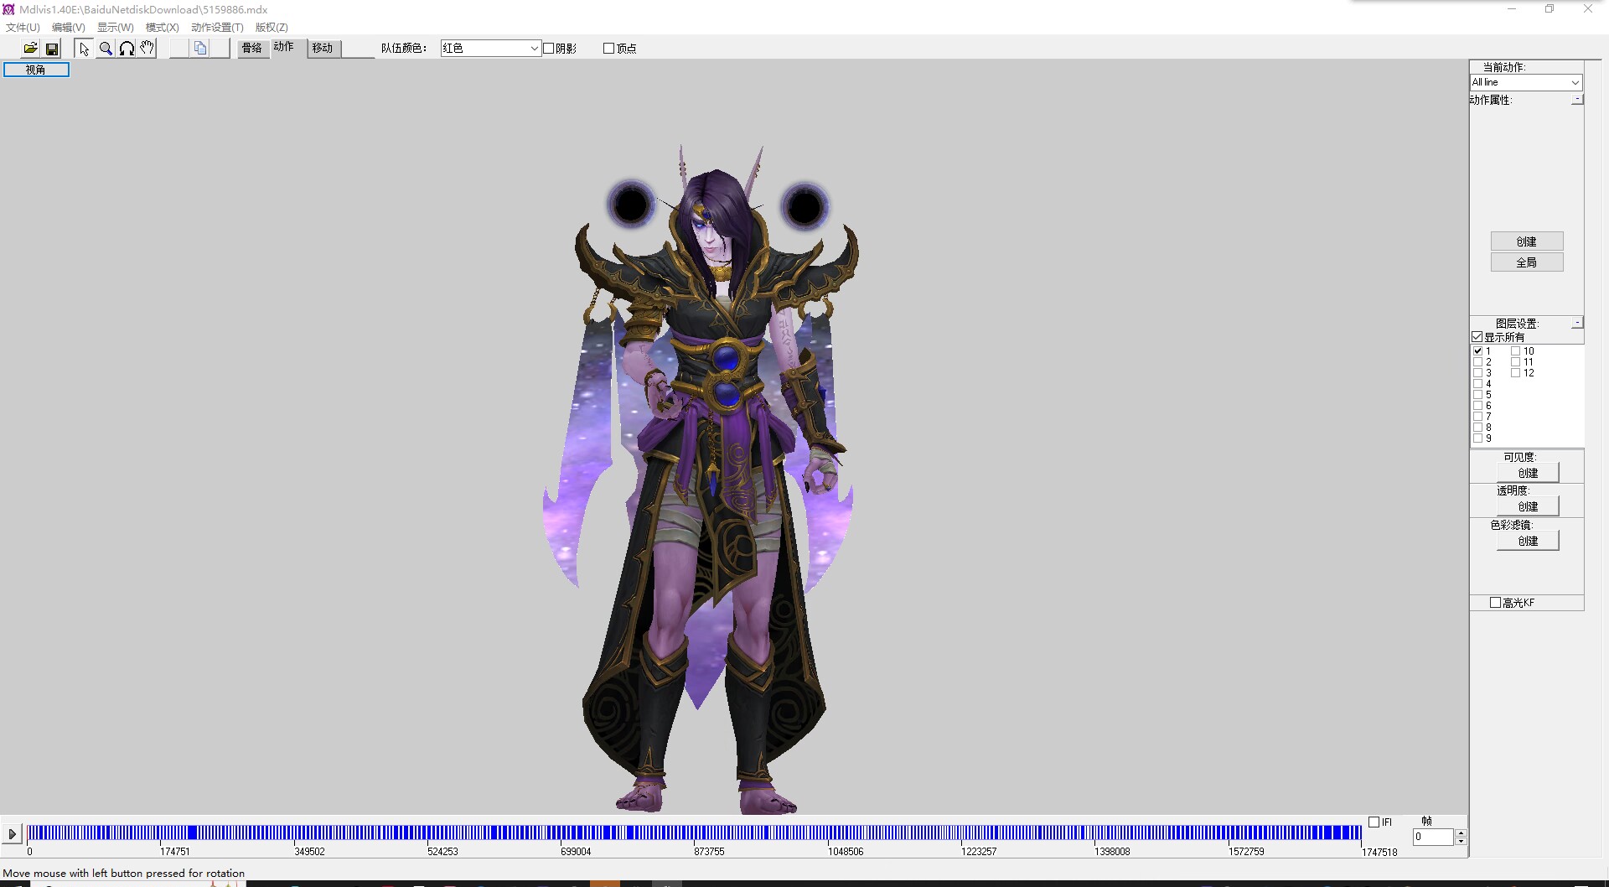1609x887 pixels.
Task: Increase frame with stepper up arrow
Action: click(1461, 833)
